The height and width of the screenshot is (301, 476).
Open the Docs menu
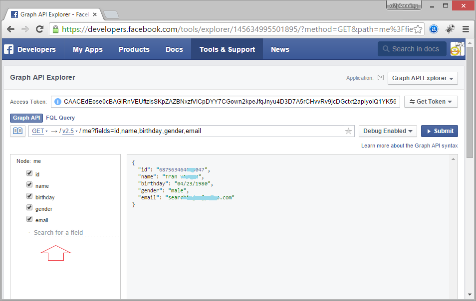tap(174, 49)
